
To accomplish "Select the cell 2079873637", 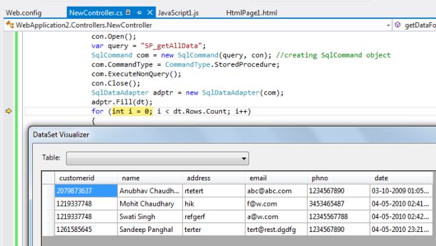I will pos(87,191).
